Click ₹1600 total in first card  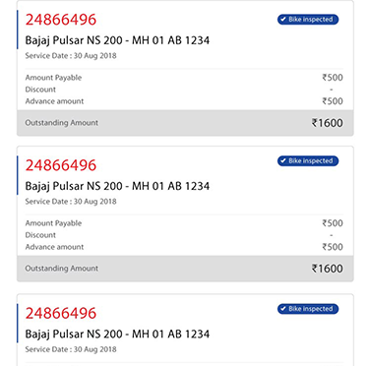coord(327,123)
